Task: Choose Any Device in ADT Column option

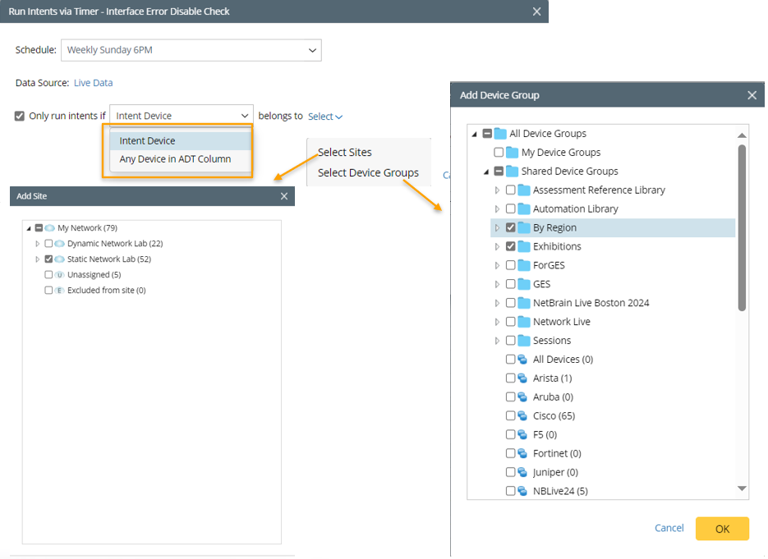Action: (x=175, y=159)
